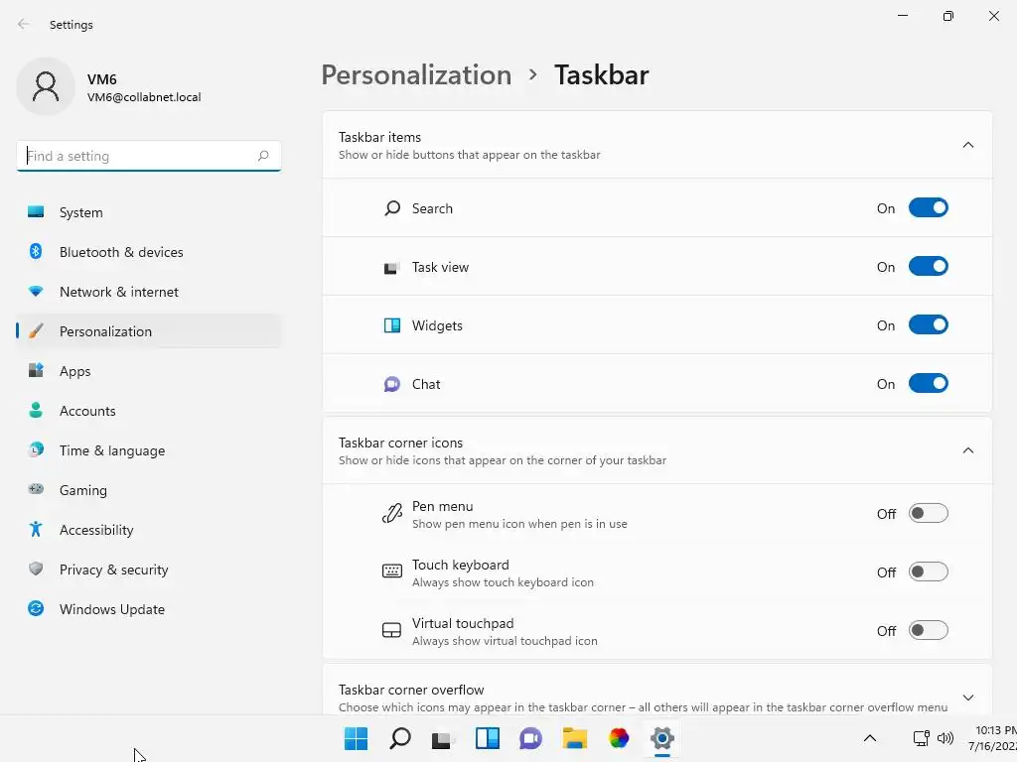Click the Bluetooth icon in the sidebar

point(36,251)
